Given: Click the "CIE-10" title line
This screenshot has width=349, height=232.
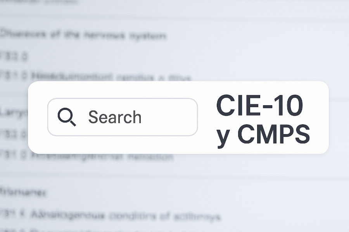Looking at the screenshot, I should pyautogui.click(x=259, y=105).
